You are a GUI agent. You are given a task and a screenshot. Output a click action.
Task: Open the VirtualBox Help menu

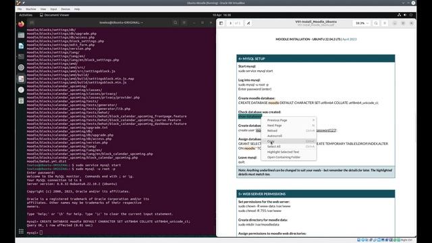pos(77,9)
